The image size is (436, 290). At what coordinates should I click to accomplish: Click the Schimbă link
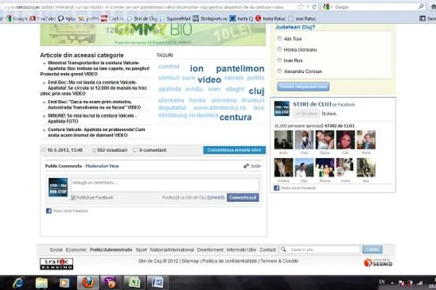click(216, 198)
